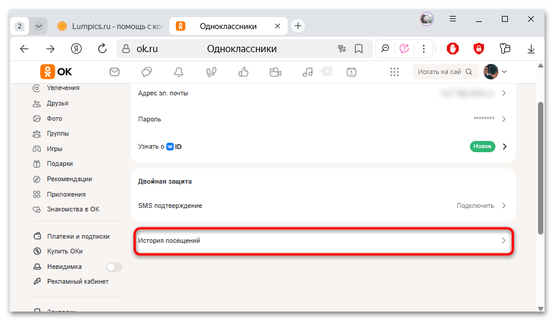
Task: Open the guests footprints icon
Action: tap(211, 72)
